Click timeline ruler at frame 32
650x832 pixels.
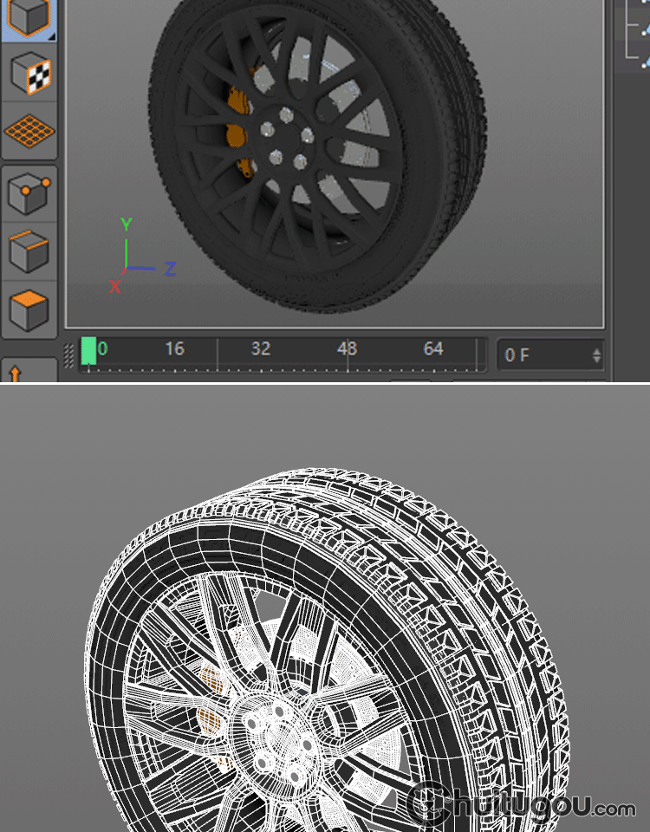(261, 348)
